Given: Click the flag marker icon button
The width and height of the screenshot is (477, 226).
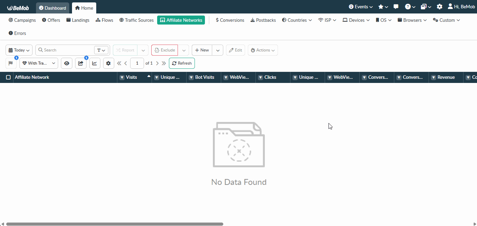Looking at the screenshot, I should 11,63.
